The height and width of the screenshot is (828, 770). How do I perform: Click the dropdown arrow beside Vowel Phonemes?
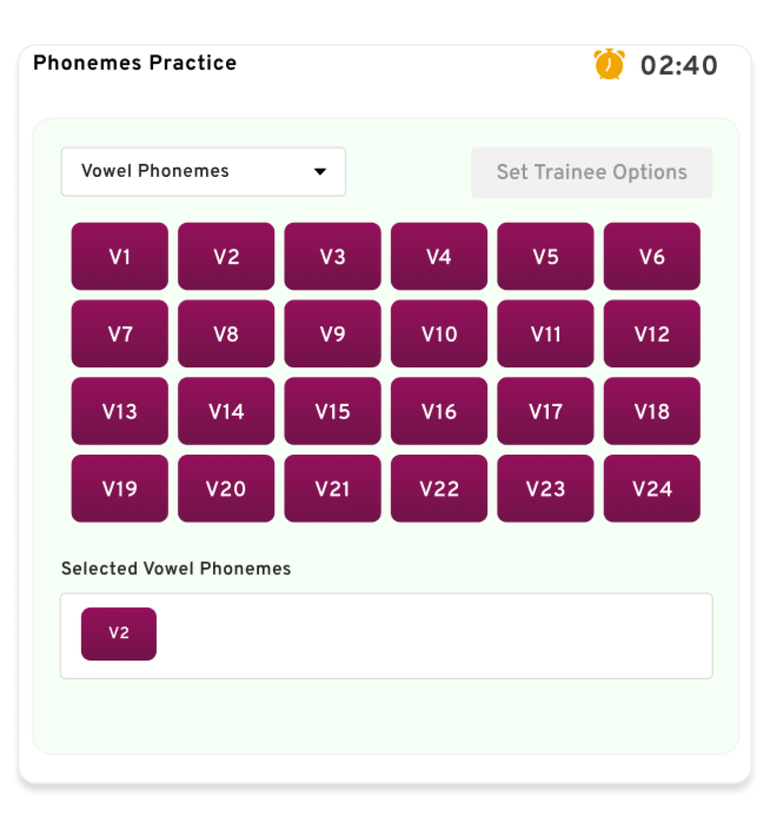pyautogui.click(x=320, y=172)
